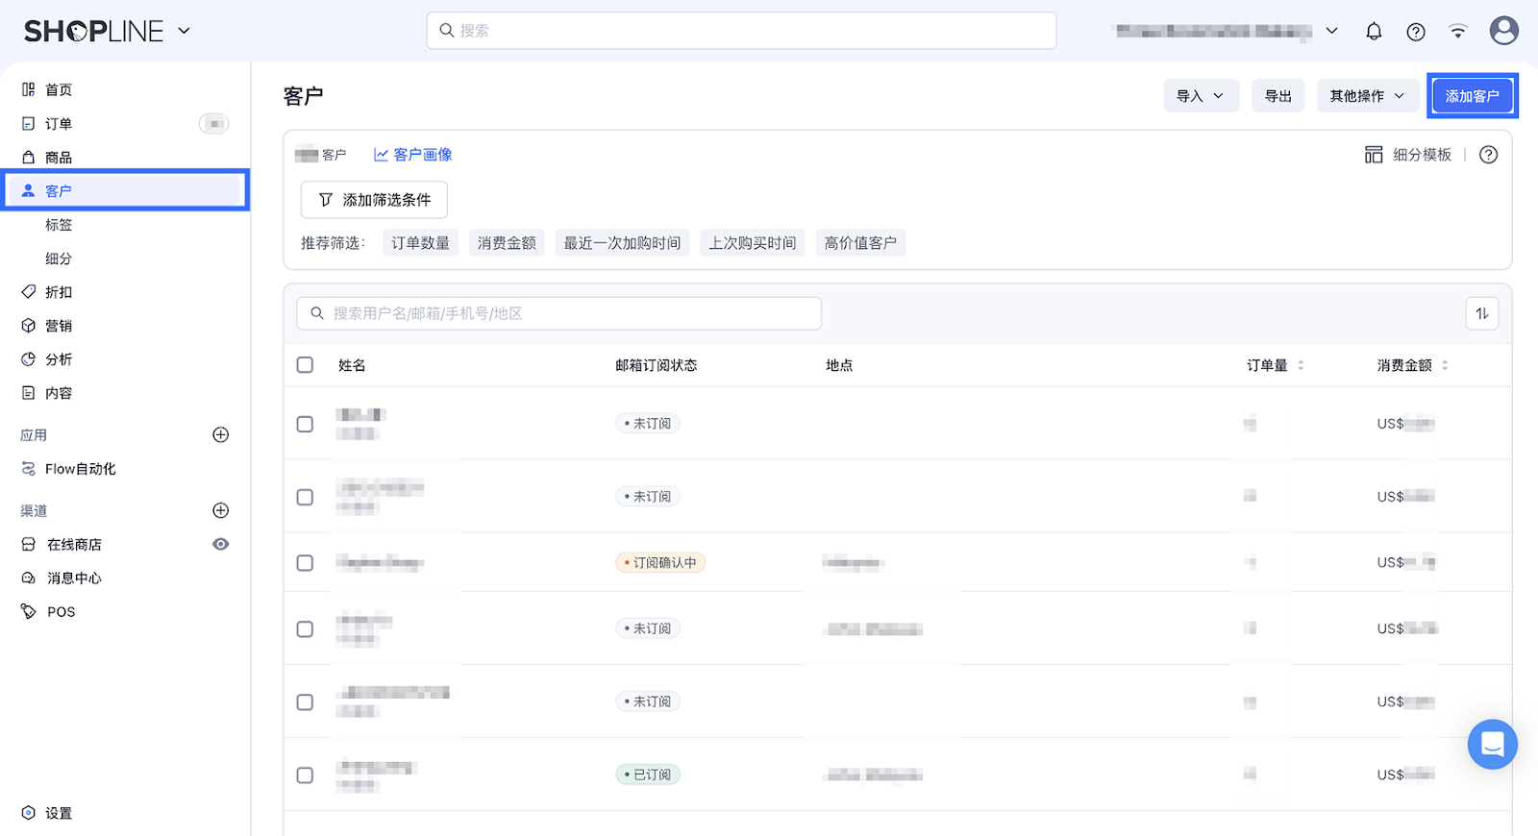Click the plus icon next to 渠道
Screen dimensions: 1538x836
[220, 510]
